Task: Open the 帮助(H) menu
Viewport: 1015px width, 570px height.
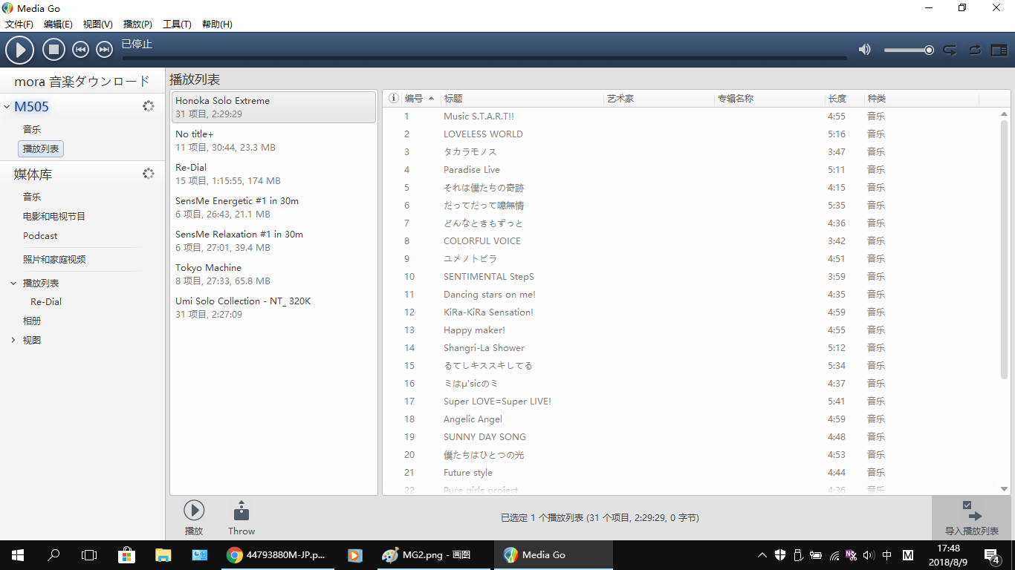Action: point(217,24)
